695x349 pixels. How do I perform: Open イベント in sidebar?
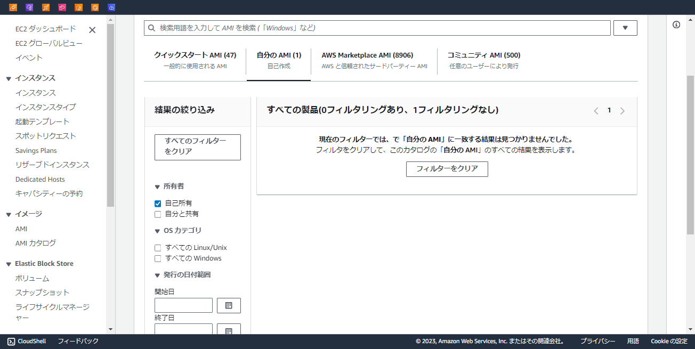click(x=29, y=58)
